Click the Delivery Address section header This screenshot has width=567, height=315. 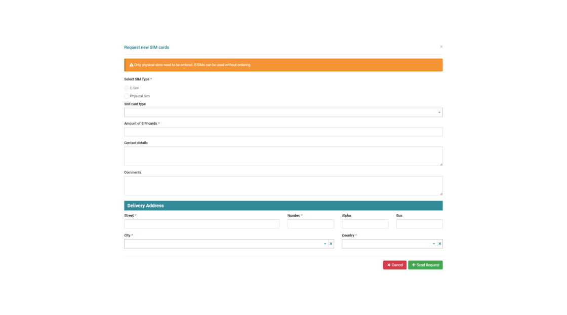click(283, 206)
